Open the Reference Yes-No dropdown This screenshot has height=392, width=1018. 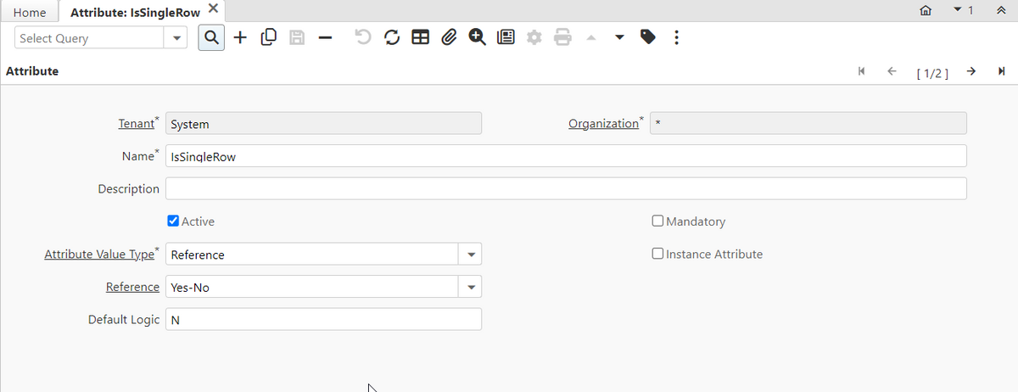coord(470,287)
